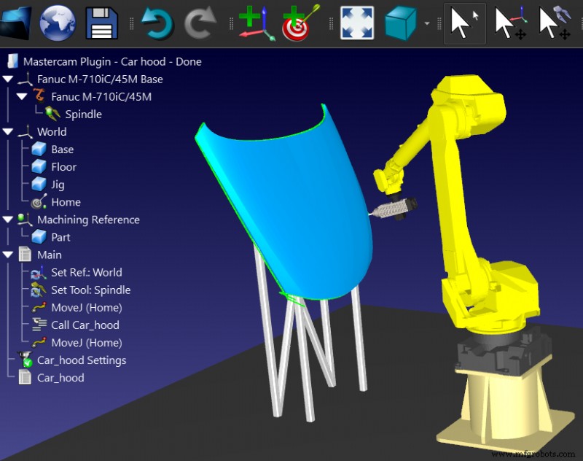Collapse the World tree branch
The width and height of the screenshot is (583, 461).
[7, 131]
